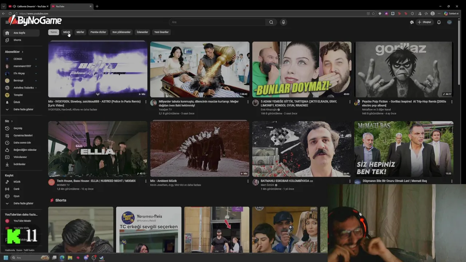
Task: Select the Yeni öneriler filter chip
Action: coord(162,32)
